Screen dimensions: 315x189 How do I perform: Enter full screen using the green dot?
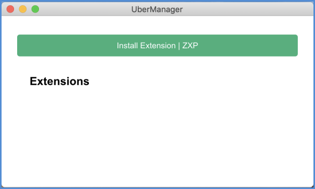tap(35, 9)
